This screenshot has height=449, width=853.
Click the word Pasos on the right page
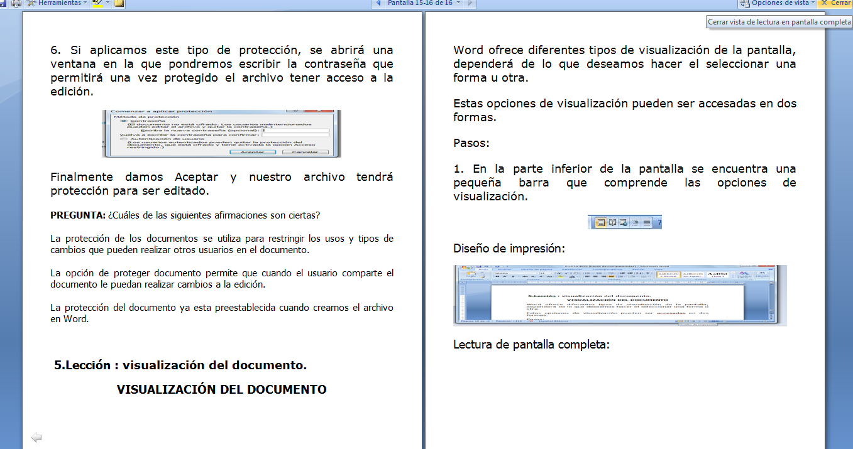[x=471, y=143]
